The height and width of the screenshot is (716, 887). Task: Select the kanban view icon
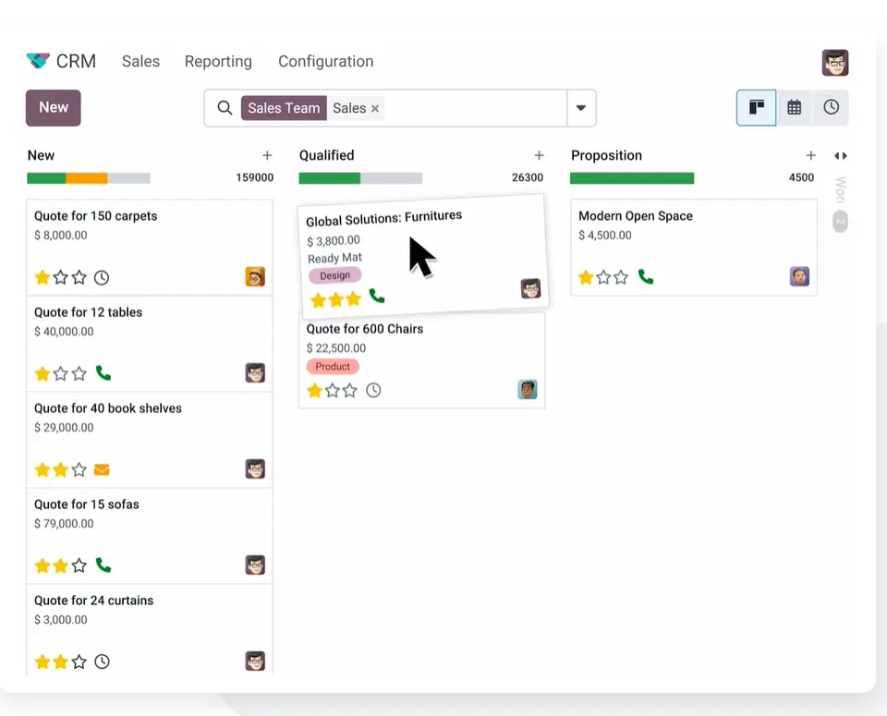point(756,108)
